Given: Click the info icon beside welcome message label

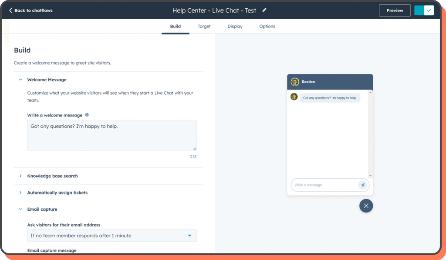Looking at the screenshot, I should tap(87, 115).
